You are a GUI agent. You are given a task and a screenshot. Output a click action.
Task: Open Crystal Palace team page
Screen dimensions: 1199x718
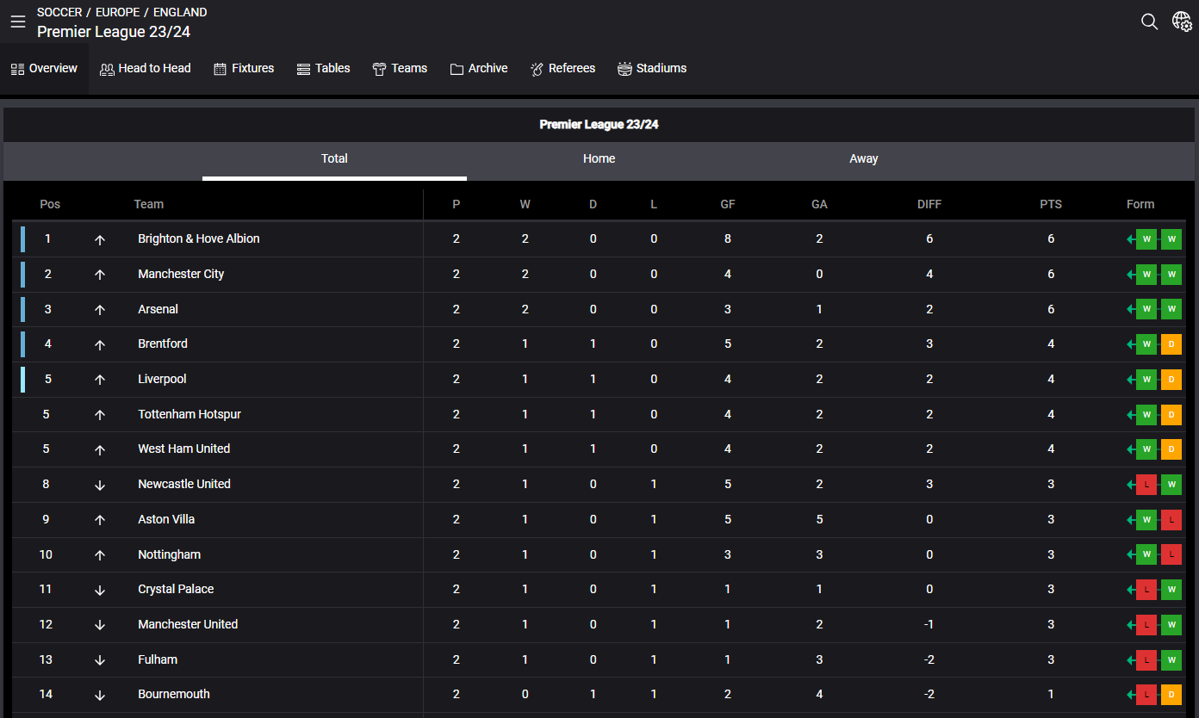click(x=176, y=589)
